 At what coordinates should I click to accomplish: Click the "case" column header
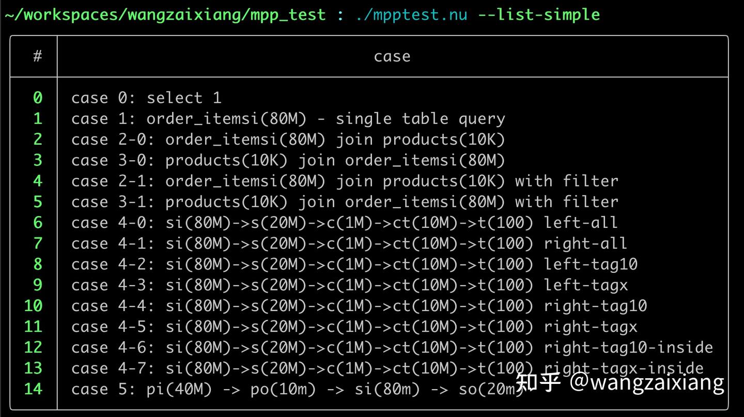392,56
